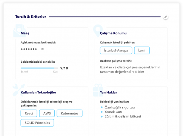Viewport: 183px width, 136px height.
Task: Click the Eğitim & gelişim bütçesi item
Action: point(123,116)
